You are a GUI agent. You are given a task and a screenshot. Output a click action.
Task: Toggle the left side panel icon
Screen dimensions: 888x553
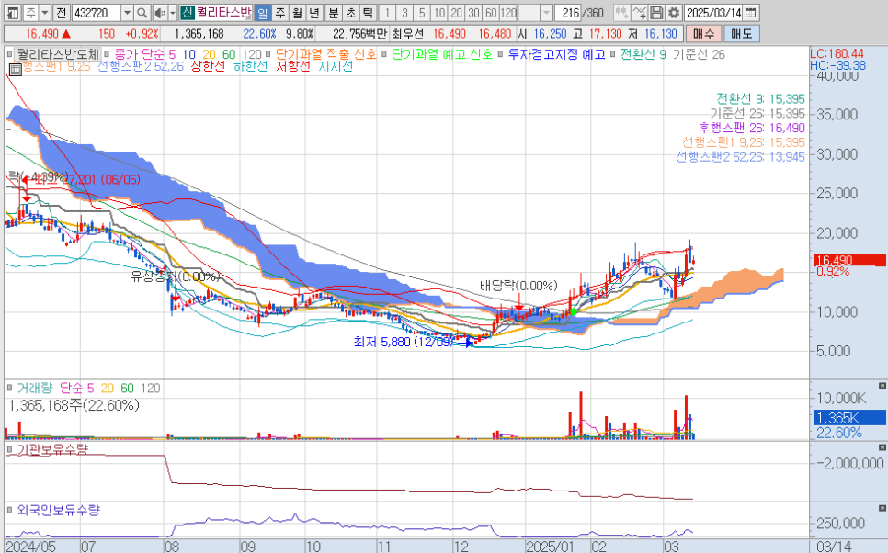[x=13, y=13]
